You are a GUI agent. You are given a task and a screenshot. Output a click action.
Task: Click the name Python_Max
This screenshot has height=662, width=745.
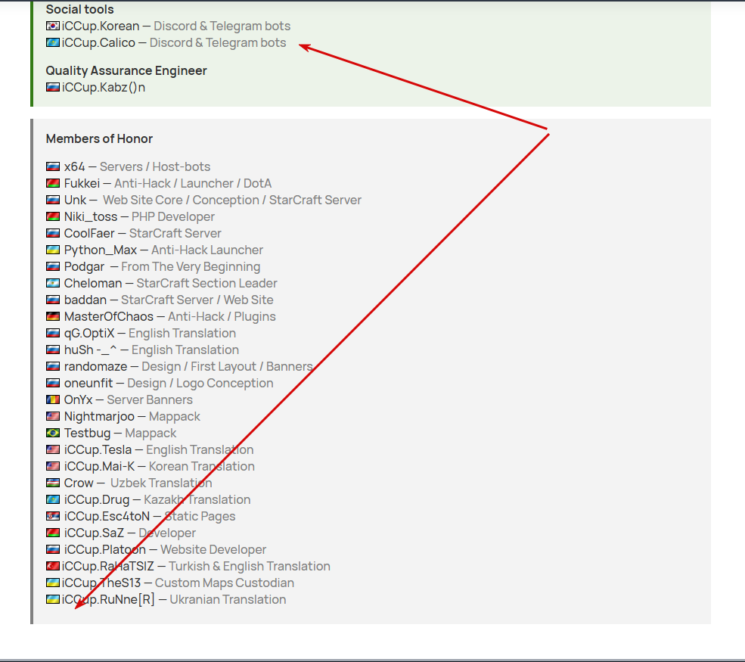(101, 250)
